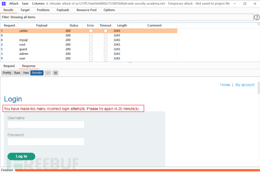Switch to the Resource Pool tab
The height and width of the screenshot is (173, 260).
pyautogui.click(x=86, y=10)
